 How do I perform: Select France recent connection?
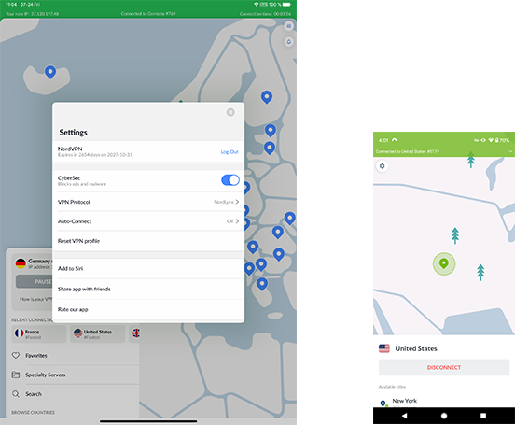click(39, 333)
